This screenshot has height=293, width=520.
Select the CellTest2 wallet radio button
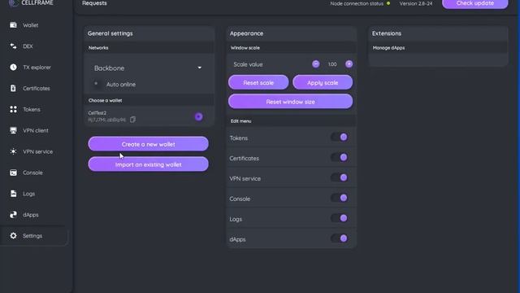[x=198, y=116]
